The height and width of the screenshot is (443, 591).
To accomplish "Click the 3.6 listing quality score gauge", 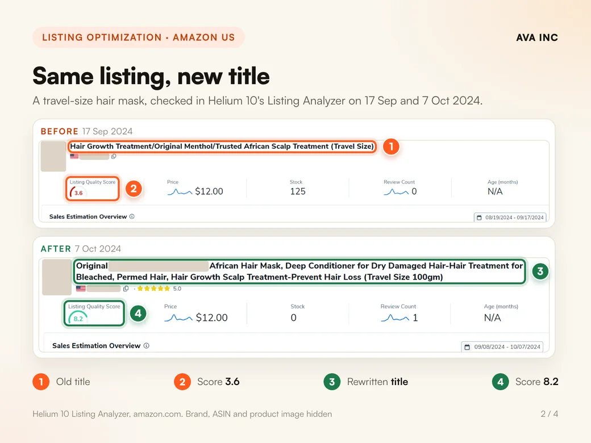I will 77,193.
